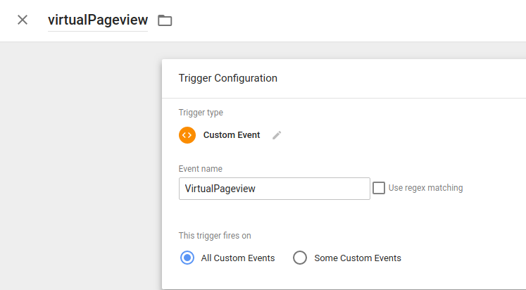Image resolution: width=526 pixels, height=290 pixels.
Task: Choose the Some Custom Events radio button
Action: [x=300, y=258]
